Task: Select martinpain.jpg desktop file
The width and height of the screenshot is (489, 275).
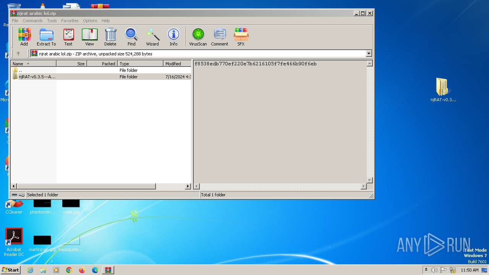Action: pyautogui.click(x=42, y=243)
